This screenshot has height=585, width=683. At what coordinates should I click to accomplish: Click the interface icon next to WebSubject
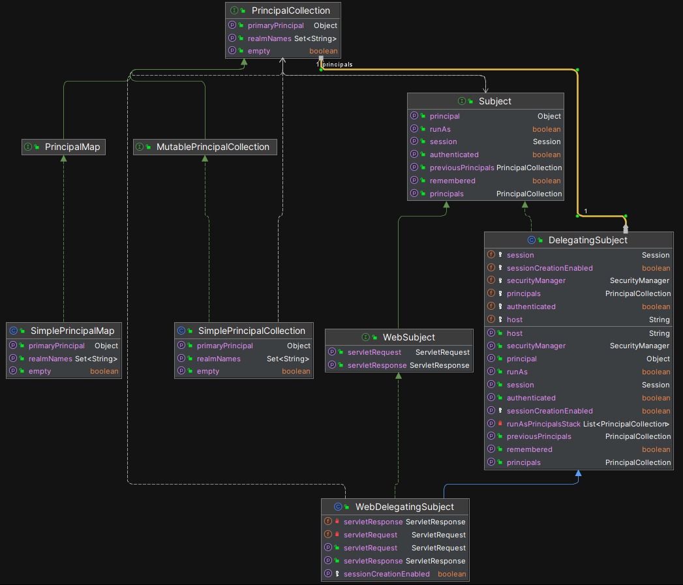(x=365, y=337)
